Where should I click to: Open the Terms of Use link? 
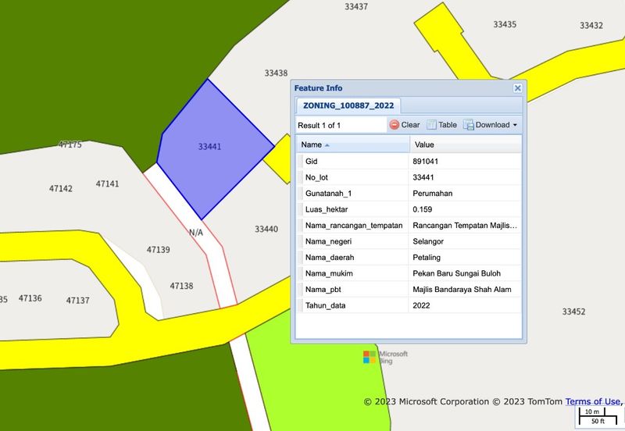pyautogui.click(x=594, y=401)
